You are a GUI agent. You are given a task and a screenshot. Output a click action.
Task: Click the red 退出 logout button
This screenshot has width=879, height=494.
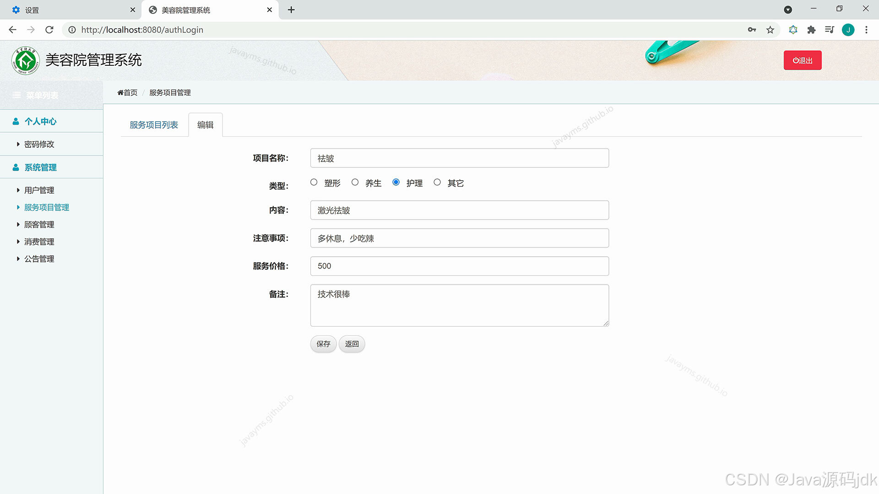[x=803, y=60]
